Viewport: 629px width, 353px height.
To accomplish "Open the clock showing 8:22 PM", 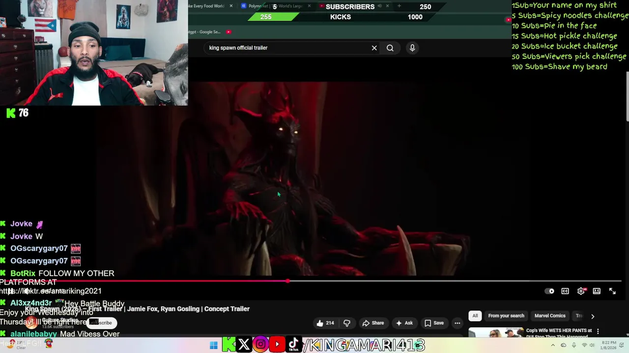I will (609, 345).
